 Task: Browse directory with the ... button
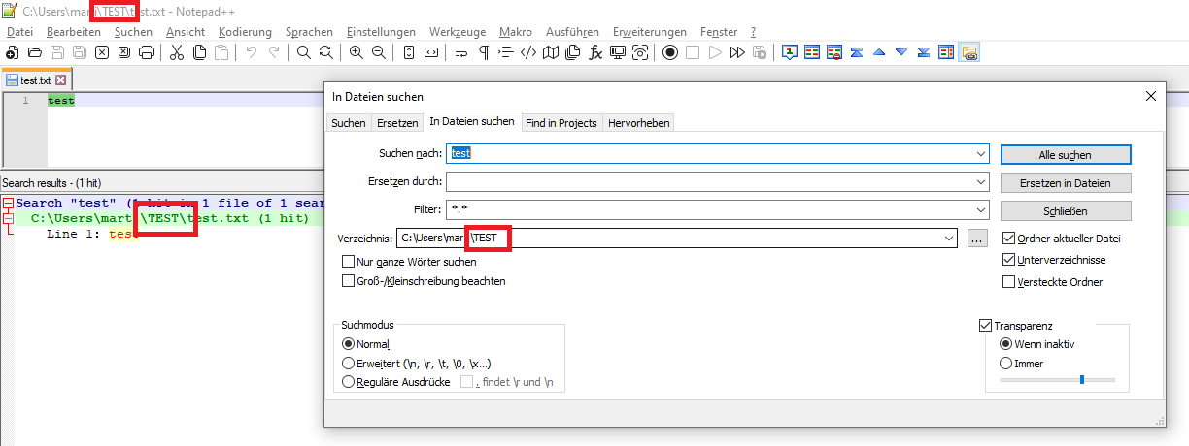(x=977, y=238)
